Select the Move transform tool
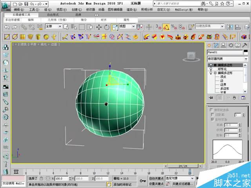Image resolution: width=251 pixels, height=188 pixels. (x=98, y=27)
